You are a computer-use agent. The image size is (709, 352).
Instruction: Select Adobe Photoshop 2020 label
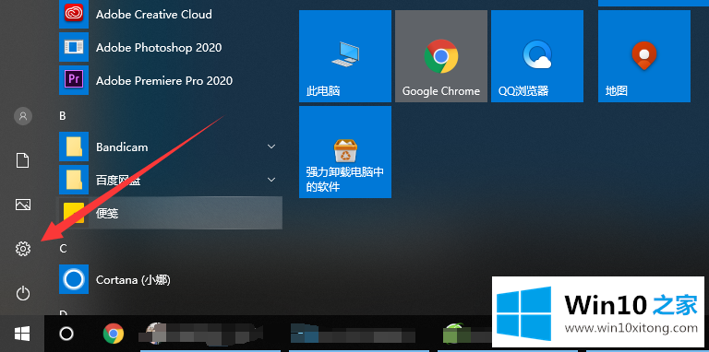tap(159, 47)
